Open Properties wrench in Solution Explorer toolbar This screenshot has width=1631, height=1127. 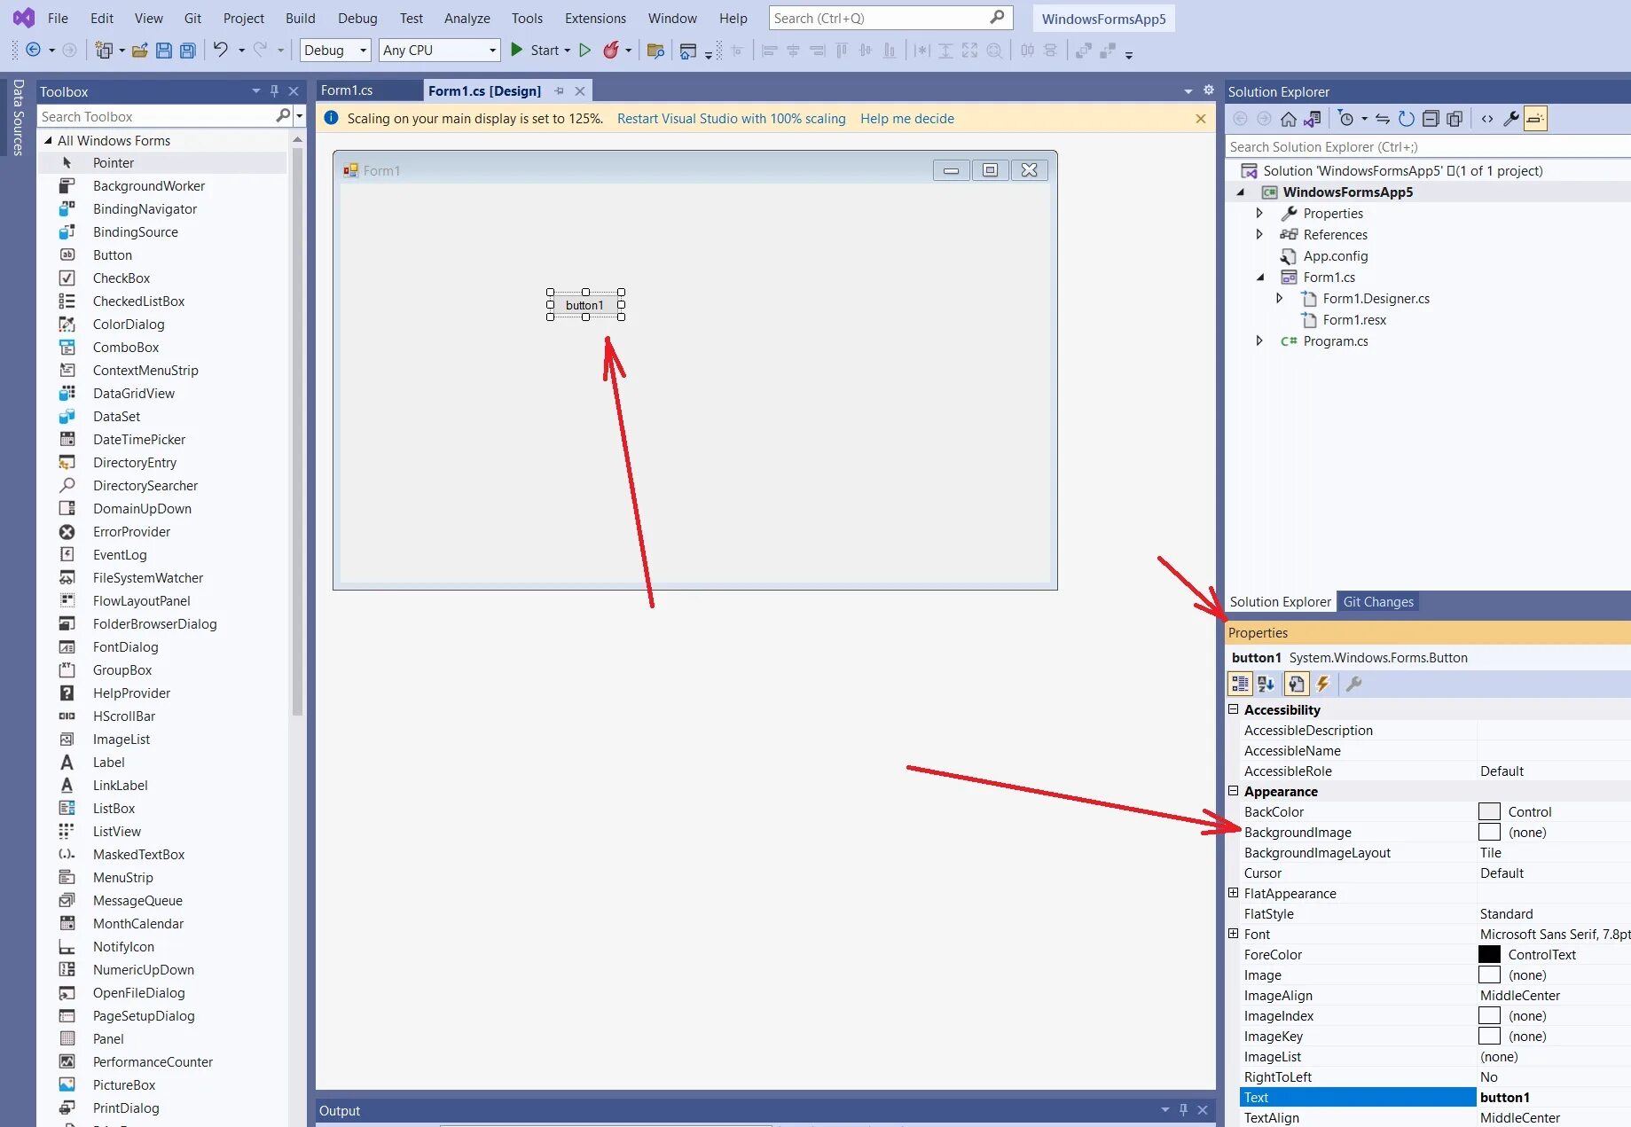click(x=1511, y=119)
